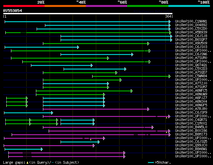The width and height of the screenshot is (213, 165).
Task: Select the AV553054 query name
Action: (x=13, y=11)
